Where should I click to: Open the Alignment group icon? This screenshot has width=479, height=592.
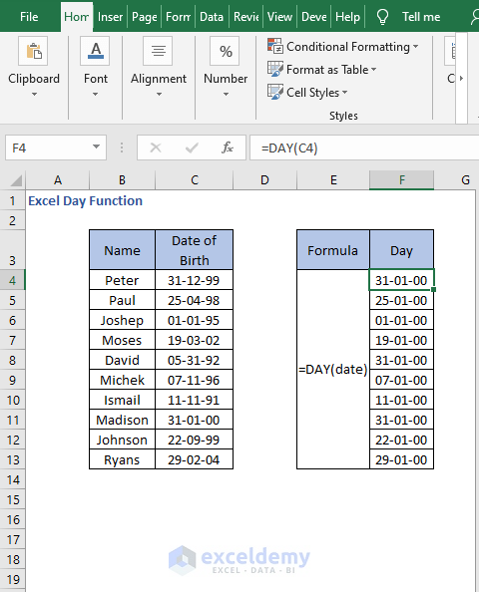point(158,51)
